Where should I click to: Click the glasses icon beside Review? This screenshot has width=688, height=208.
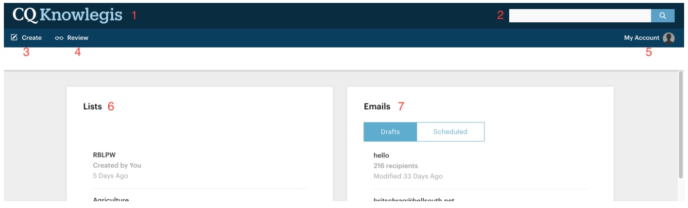click(59, 38)
